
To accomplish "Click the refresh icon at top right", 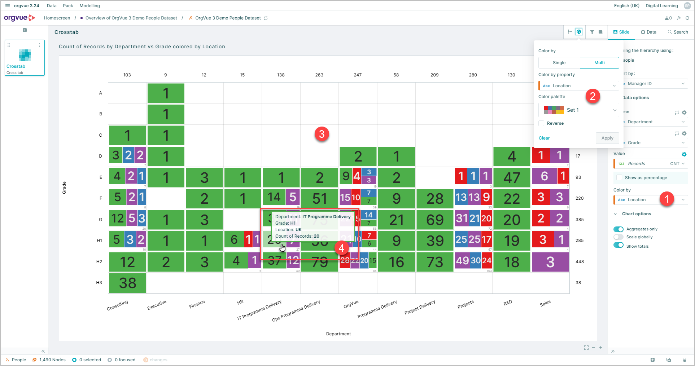I will point(687,18).
